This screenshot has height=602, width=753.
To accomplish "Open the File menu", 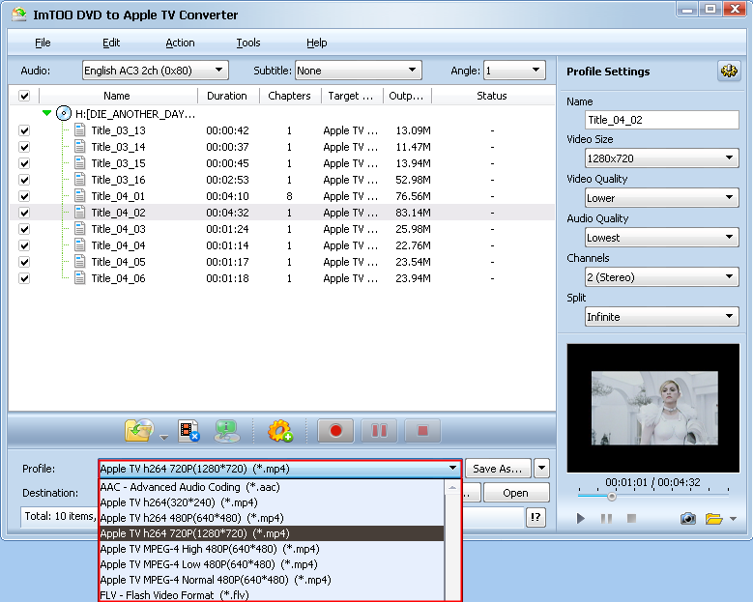I will (x=43, y=43).
